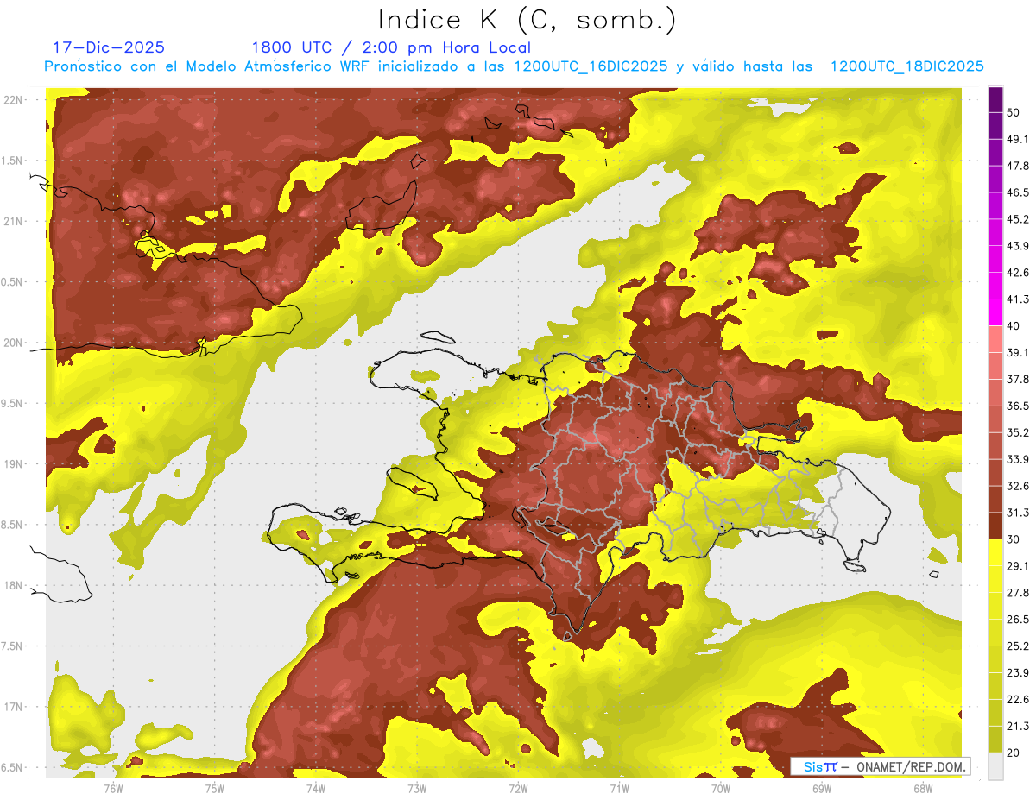Viewport: 1036px width, 800px height.
Task: Click the legend value '36.5'
Action: point(1018,406)
